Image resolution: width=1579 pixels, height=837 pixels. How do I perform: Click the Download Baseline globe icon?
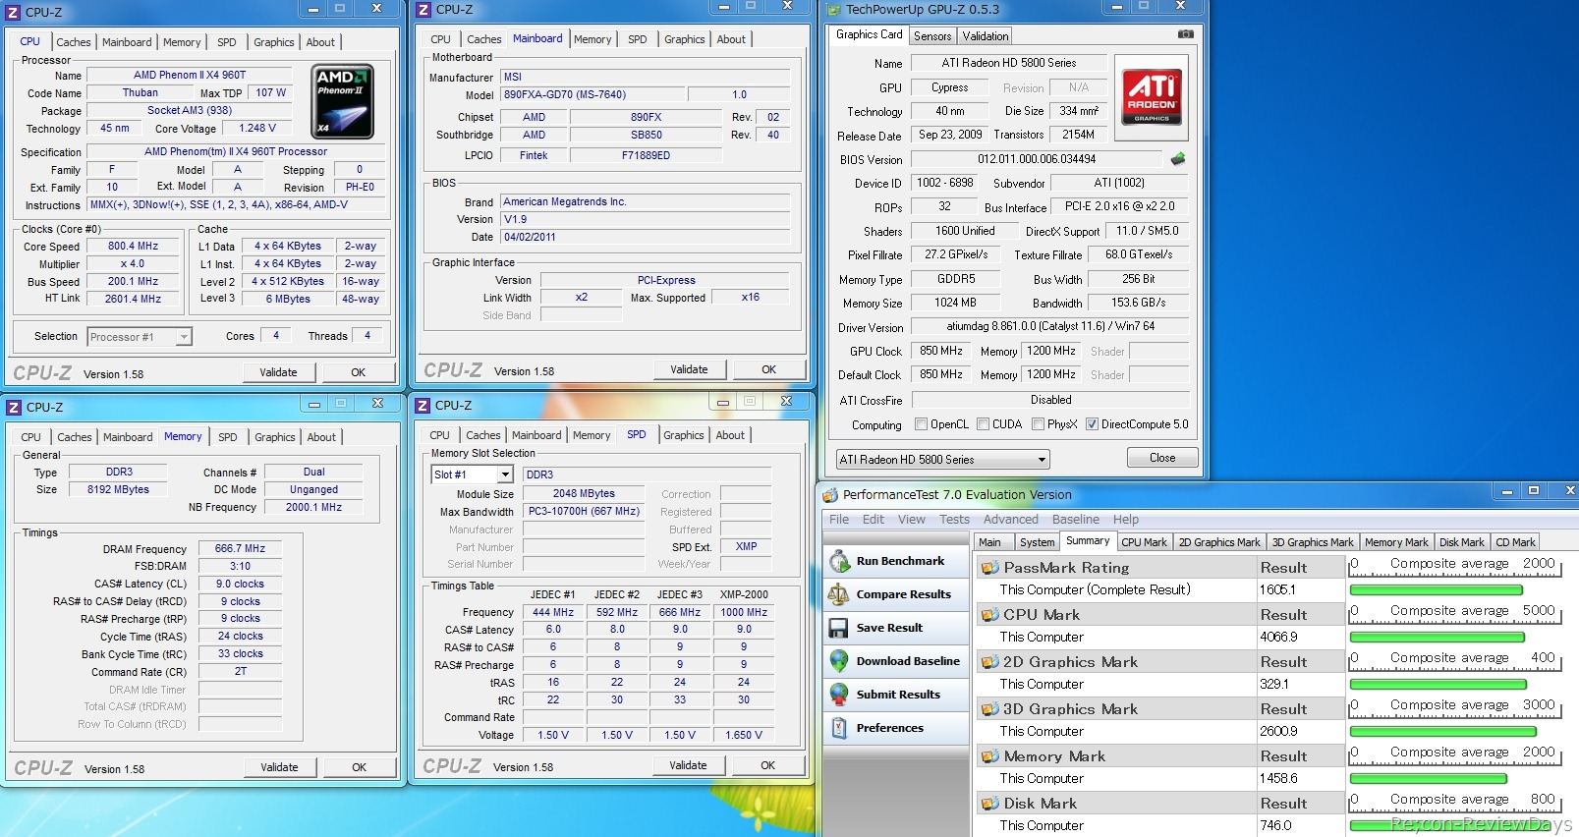[x=839, y=661]
